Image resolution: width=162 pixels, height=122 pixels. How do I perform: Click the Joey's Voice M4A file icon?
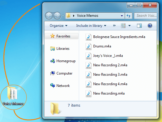coord(88,56)
